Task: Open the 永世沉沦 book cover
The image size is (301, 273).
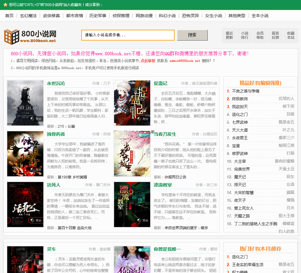Action: point(25,103)
